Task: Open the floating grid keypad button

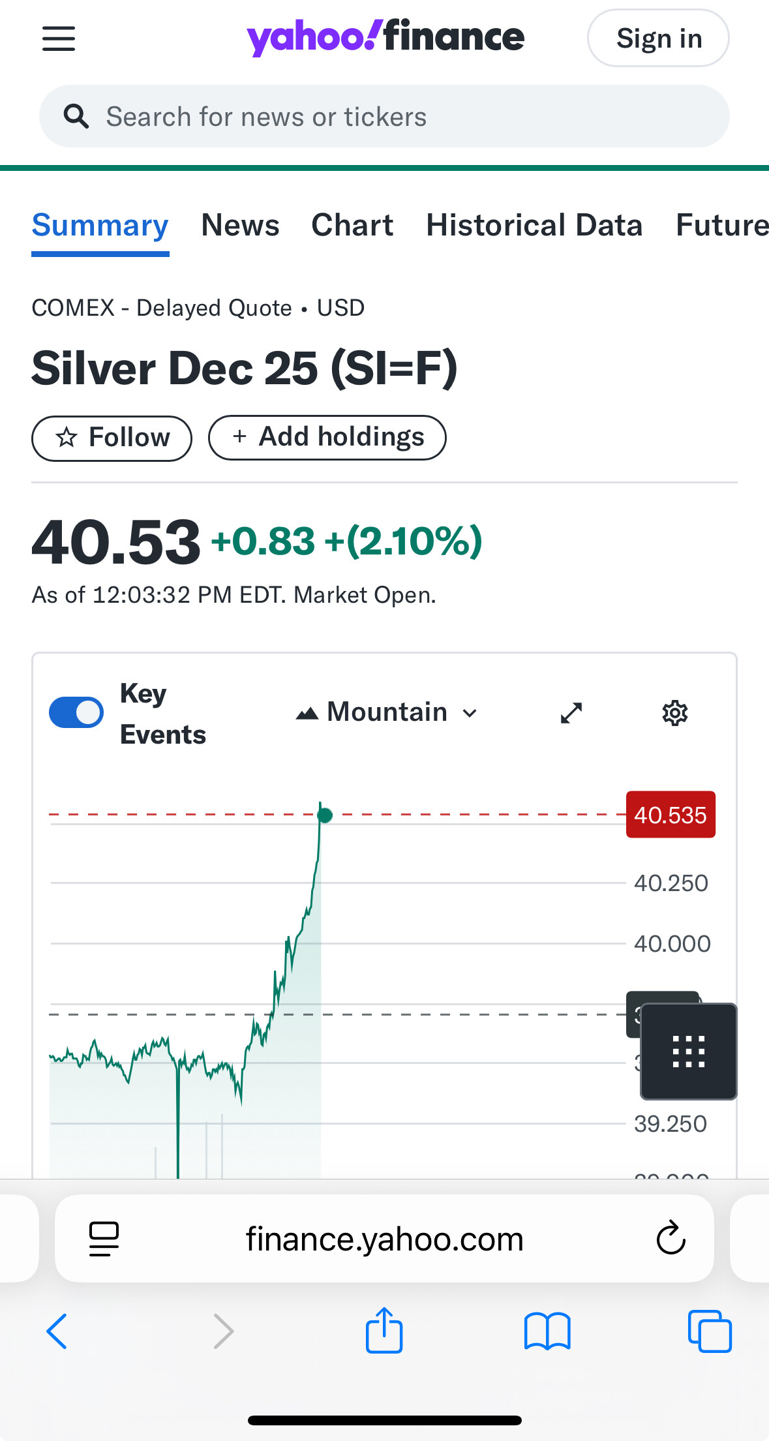Action: 688,1051
